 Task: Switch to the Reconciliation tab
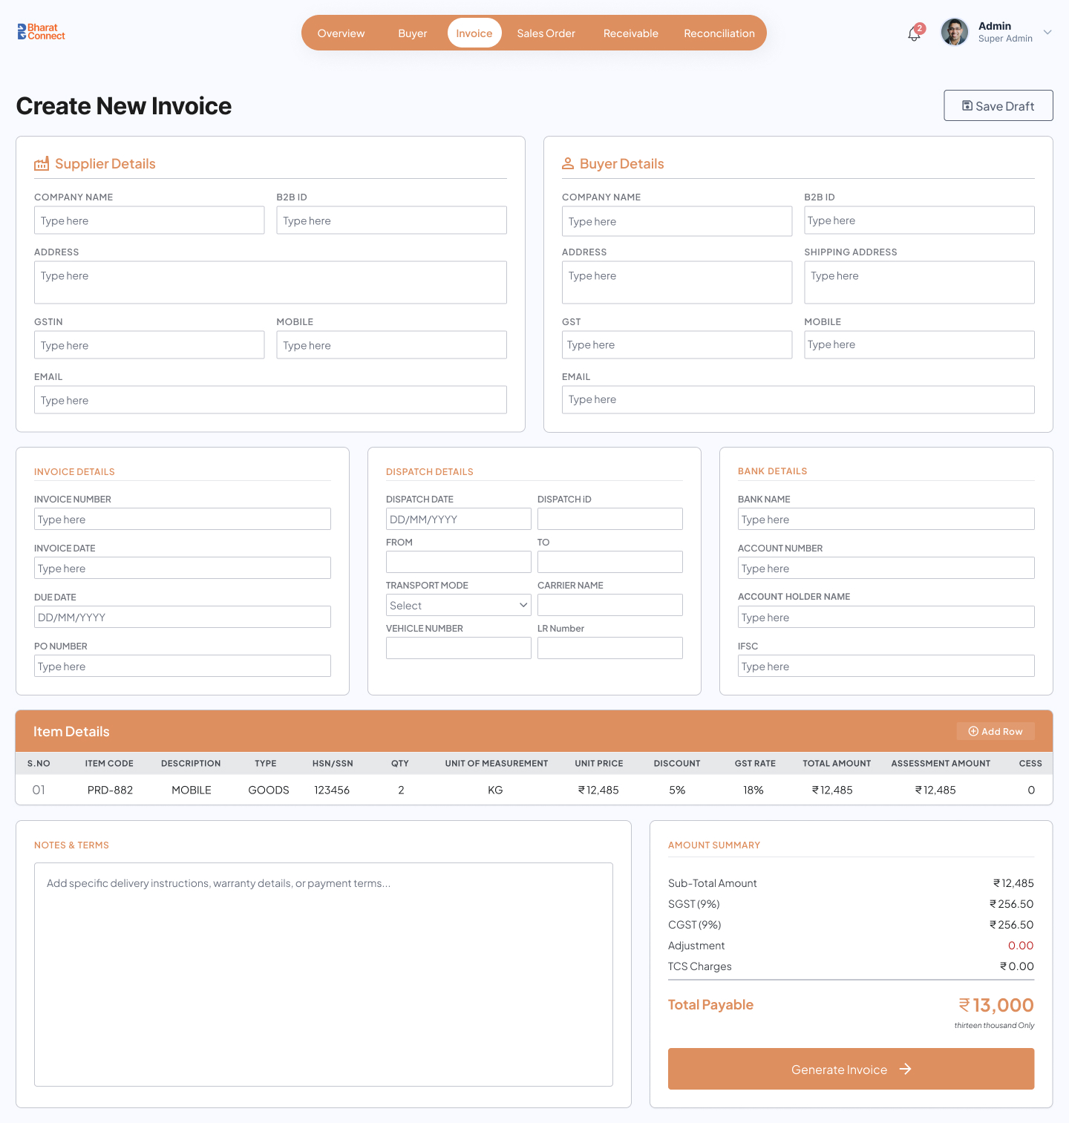coord(719,33)
